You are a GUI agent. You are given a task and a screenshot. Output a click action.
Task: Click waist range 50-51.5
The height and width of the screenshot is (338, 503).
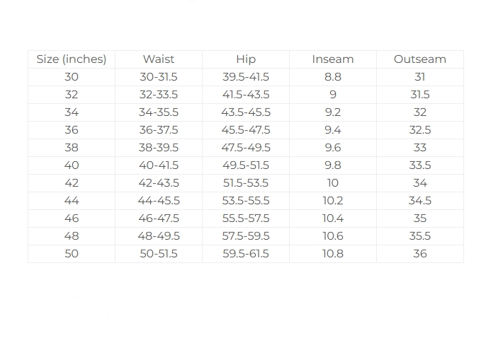pyautogui.click(x=159, y=254)
